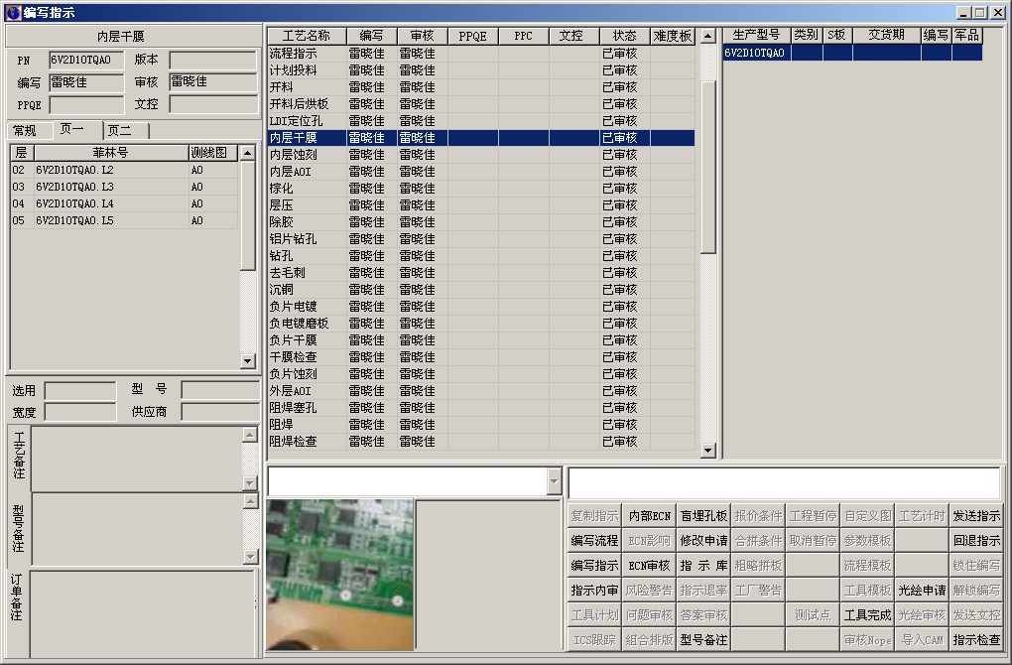Click the 指示检查 button
The width and height of the screenshot is (1012, 665).
click(976, 640)
